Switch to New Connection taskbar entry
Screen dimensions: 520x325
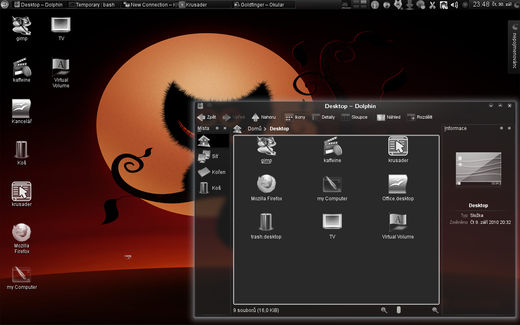149,5
